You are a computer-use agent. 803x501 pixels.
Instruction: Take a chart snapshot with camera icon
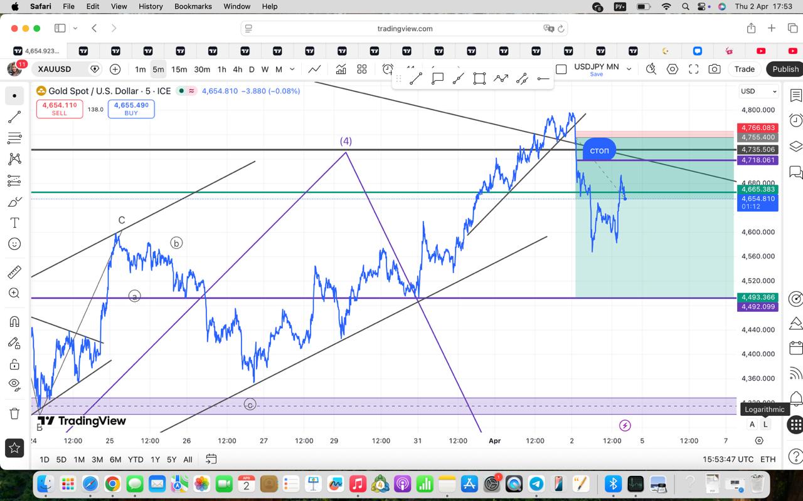point(715,69)
